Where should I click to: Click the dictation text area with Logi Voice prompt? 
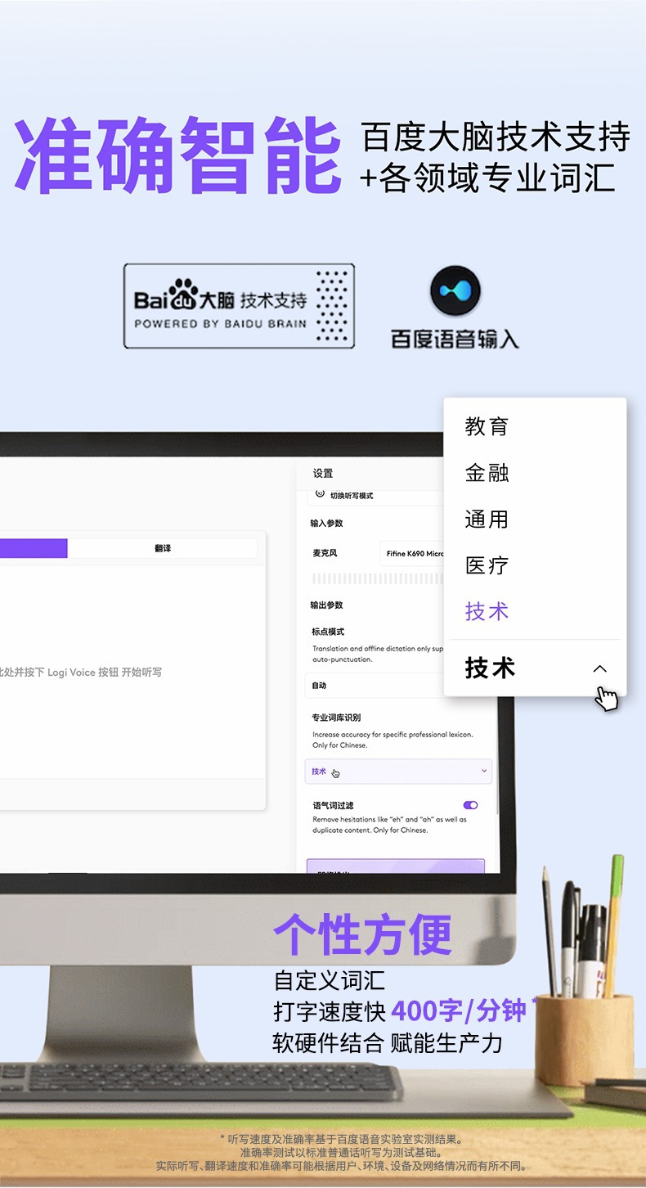132,673
